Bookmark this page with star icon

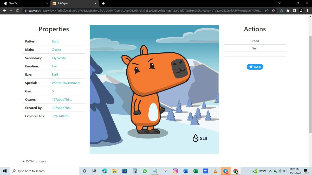pyautogui.click(x=274, y=11)
